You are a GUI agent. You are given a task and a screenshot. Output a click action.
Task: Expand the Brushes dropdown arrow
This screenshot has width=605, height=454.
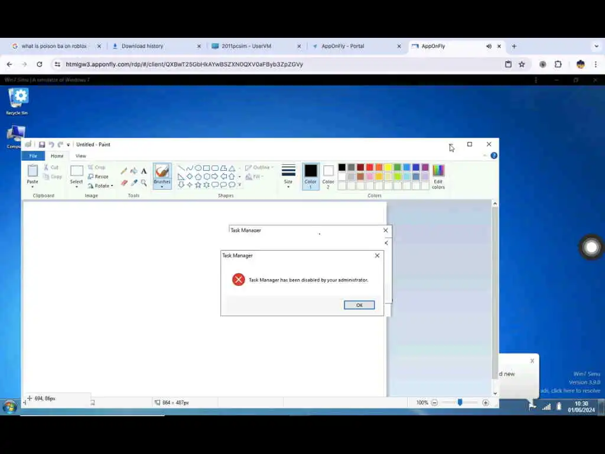coord(162,187)
